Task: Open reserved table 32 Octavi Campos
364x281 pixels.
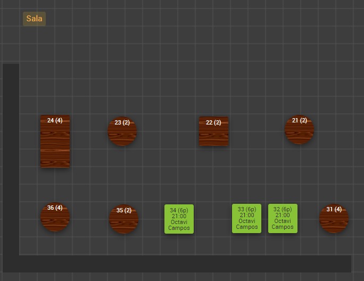Action: tap(283, 219)
